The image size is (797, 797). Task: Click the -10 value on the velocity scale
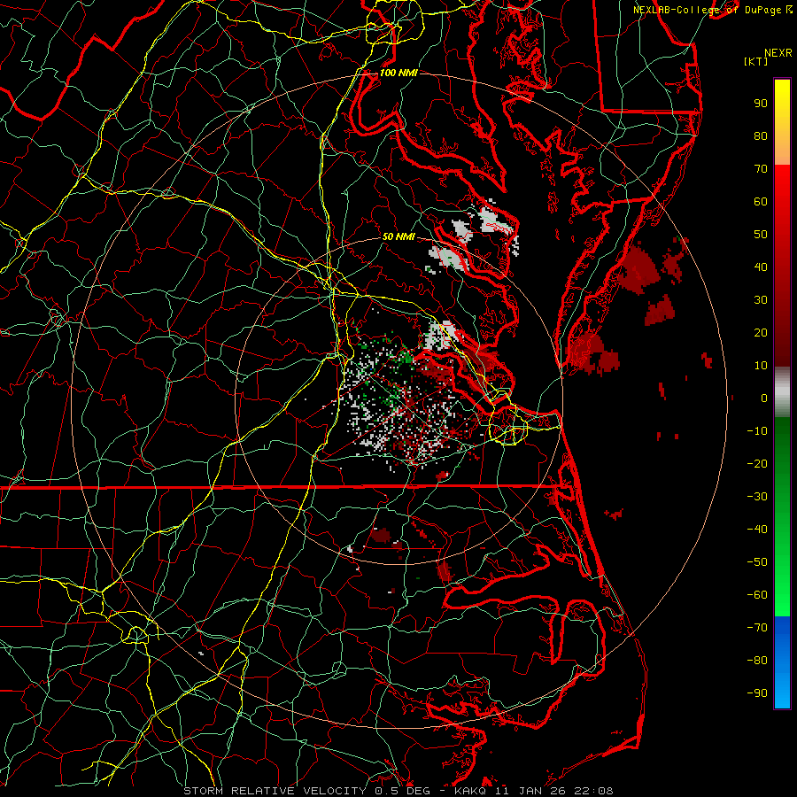[x=757, y=431]
